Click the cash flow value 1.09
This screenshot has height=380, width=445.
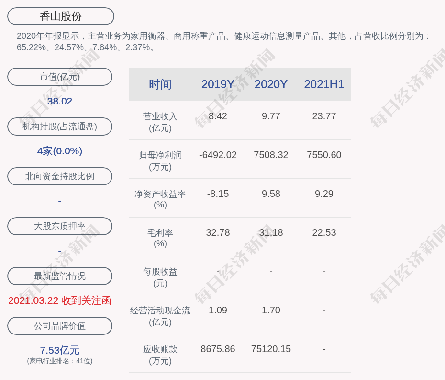tap(218, 310)
